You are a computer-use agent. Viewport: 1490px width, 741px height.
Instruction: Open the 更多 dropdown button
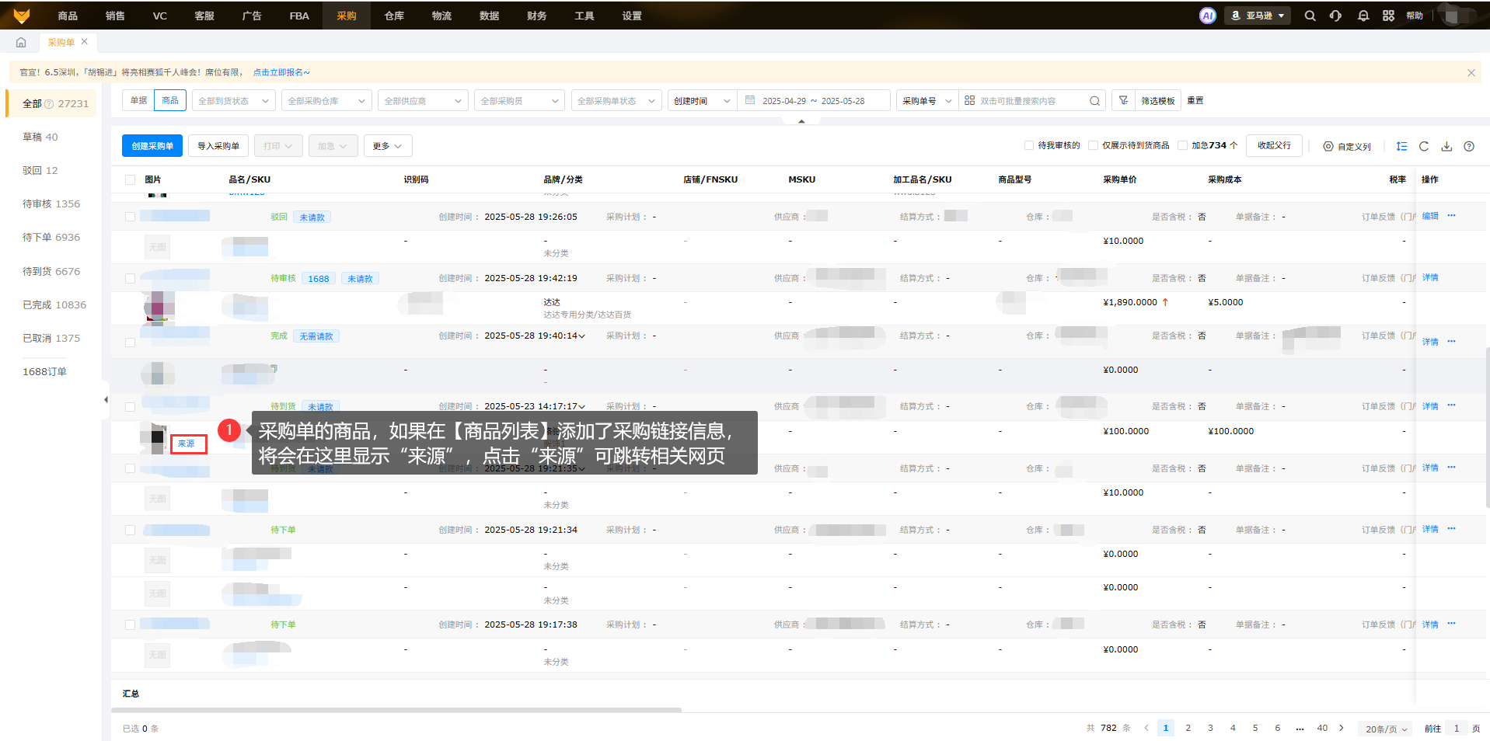387,146
